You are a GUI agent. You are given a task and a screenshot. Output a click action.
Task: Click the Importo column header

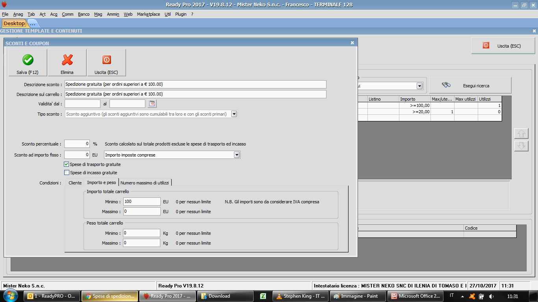(415, 99)
